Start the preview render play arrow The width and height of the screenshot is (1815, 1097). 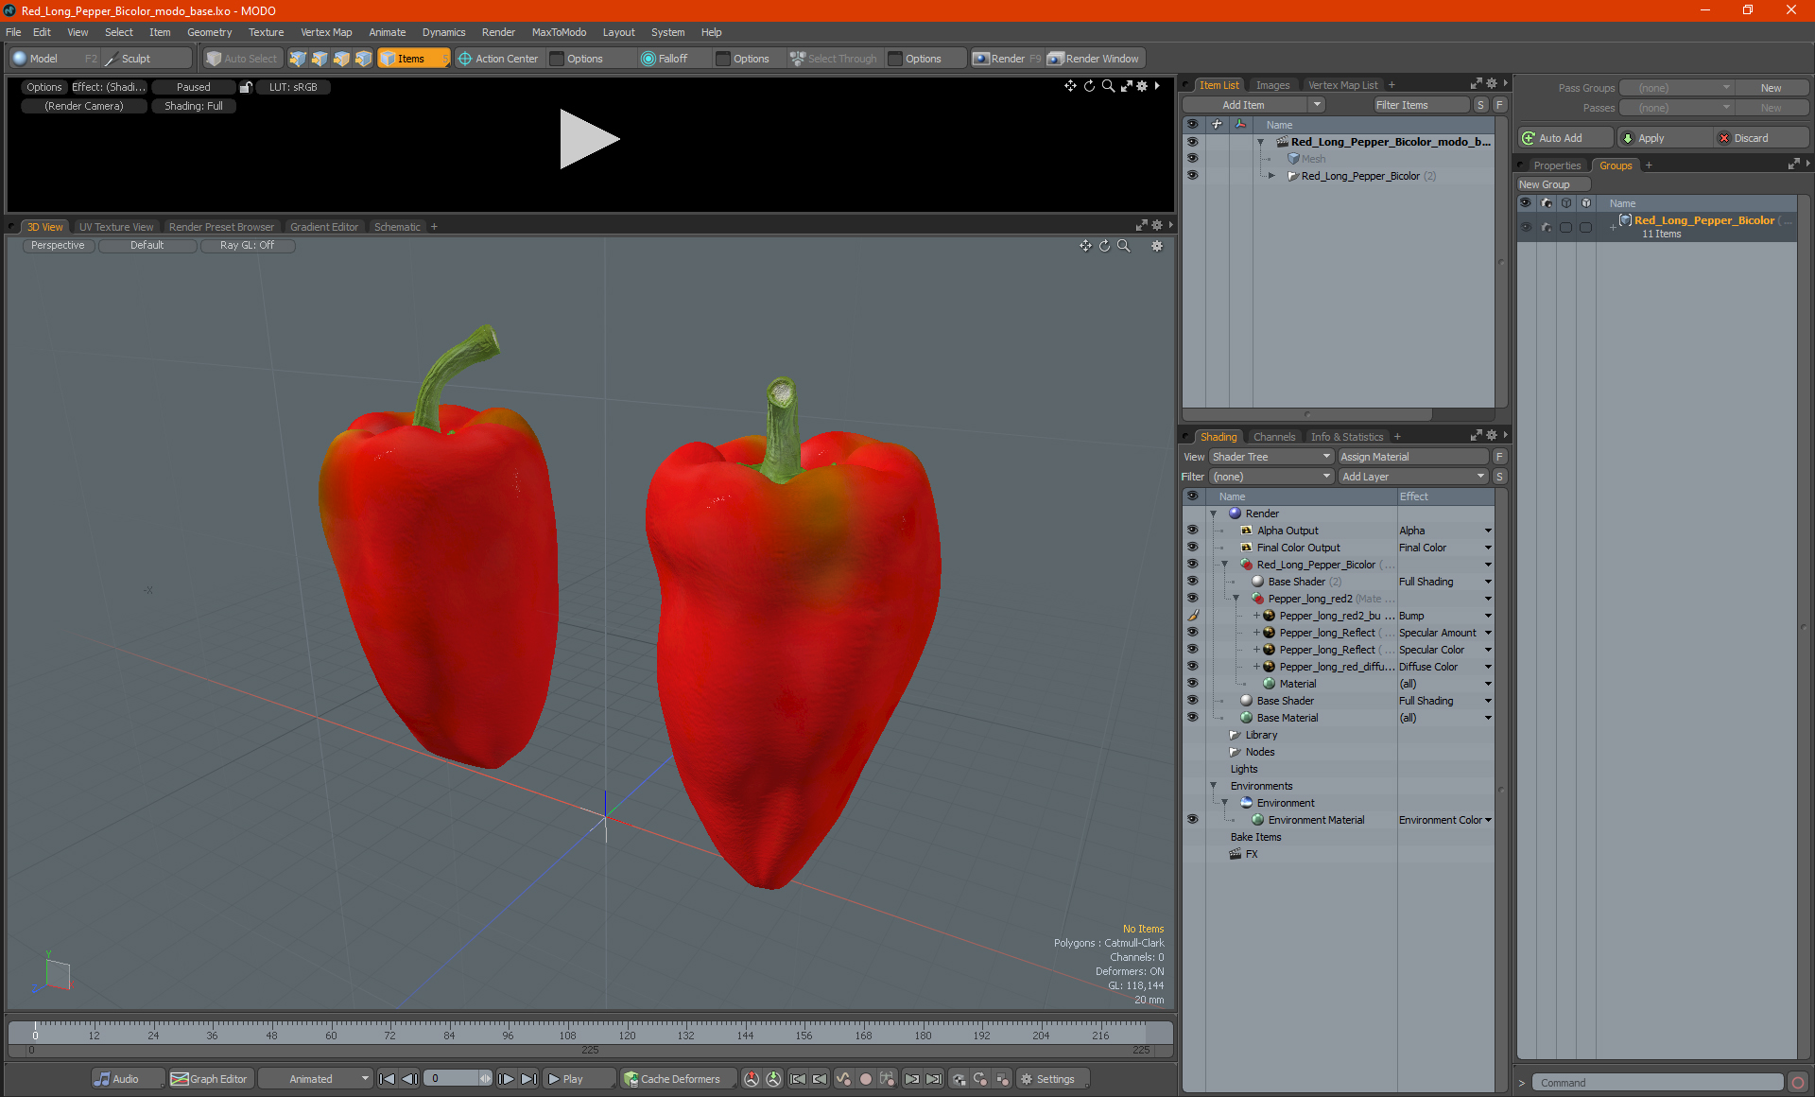pos(588,139)
